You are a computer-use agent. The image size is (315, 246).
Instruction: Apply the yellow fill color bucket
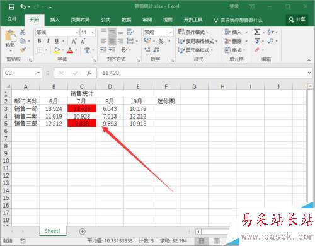point(56,50)
